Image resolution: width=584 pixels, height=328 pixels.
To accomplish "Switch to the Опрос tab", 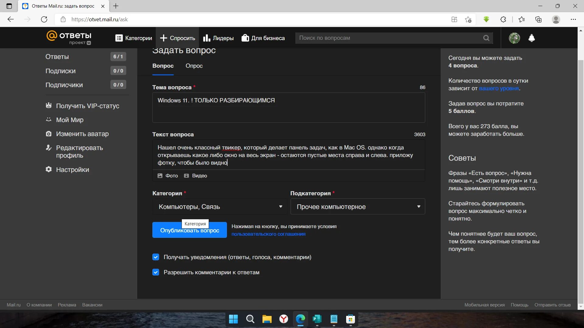I will 194,66.
